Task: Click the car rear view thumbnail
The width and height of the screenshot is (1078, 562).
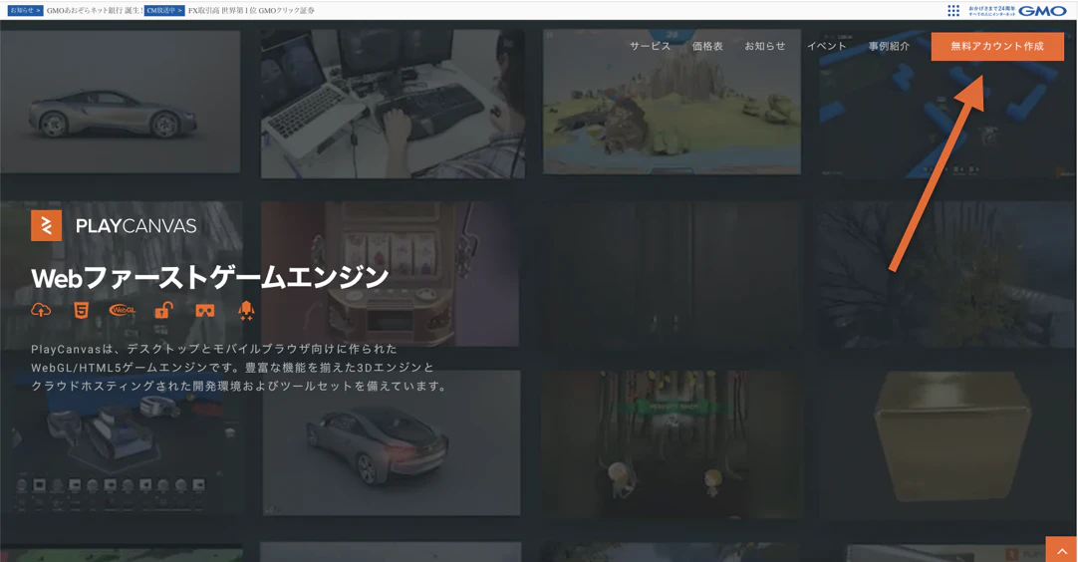Action: [x=391, y=443]
